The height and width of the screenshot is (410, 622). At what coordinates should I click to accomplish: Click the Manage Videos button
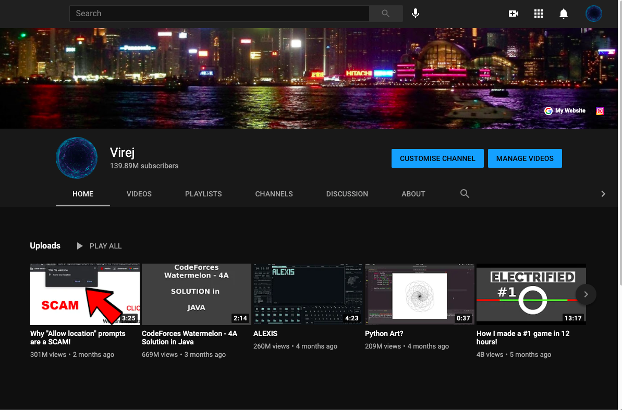(x=525, y=158)
